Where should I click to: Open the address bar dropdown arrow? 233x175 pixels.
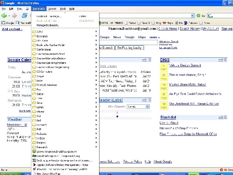[x=193, y=16]
